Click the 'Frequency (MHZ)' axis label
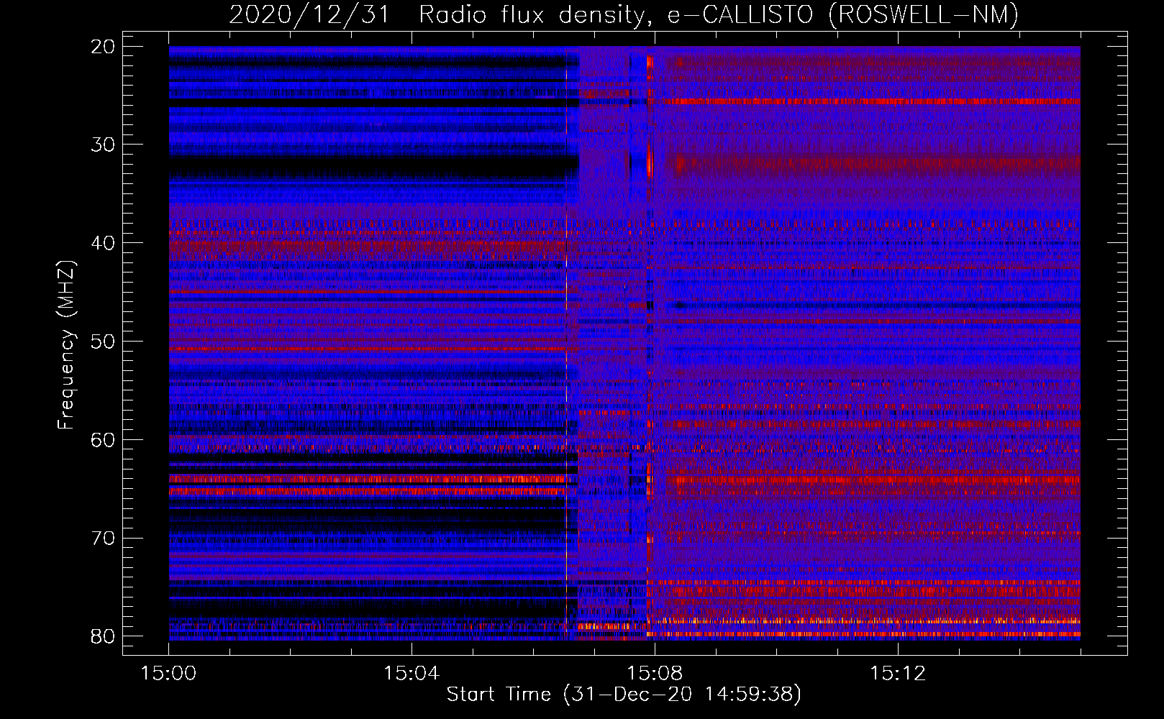 (x=66, y=345)
